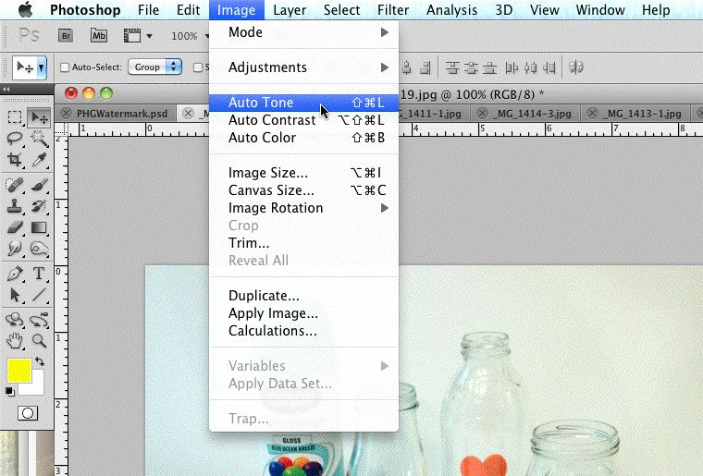Close the _MG_1414-3.jpg tab
This screenshot has width=703, height=476.
pyautogui.click(x=482, y=114)
